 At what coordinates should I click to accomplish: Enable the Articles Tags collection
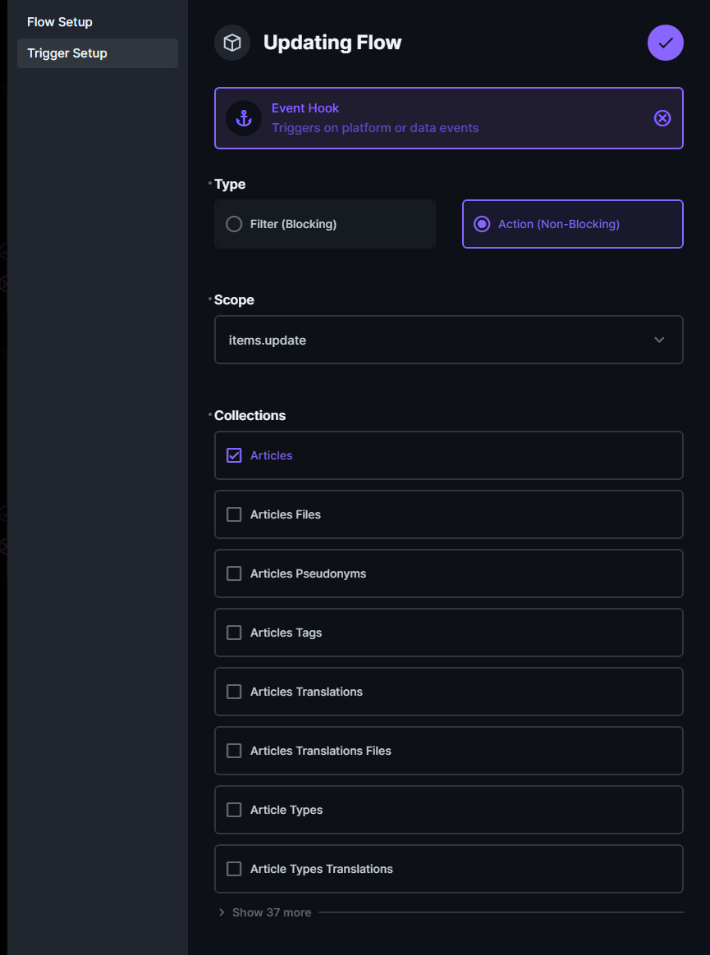[233, 632]
